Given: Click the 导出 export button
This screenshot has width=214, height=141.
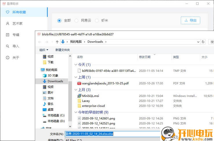Looking at the screenshot, I should [x=190, y=21].
